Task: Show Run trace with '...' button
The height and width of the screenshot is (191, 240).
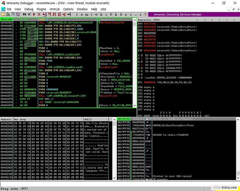Action: coord(136,14)
